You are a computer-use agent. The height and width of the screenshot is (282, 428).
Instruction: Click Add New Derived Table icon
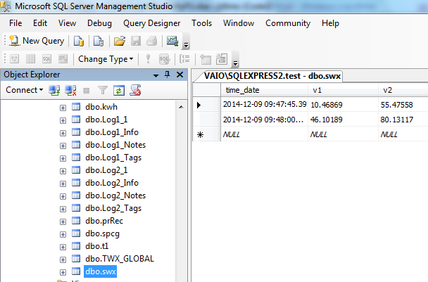[x=222, y=59]
